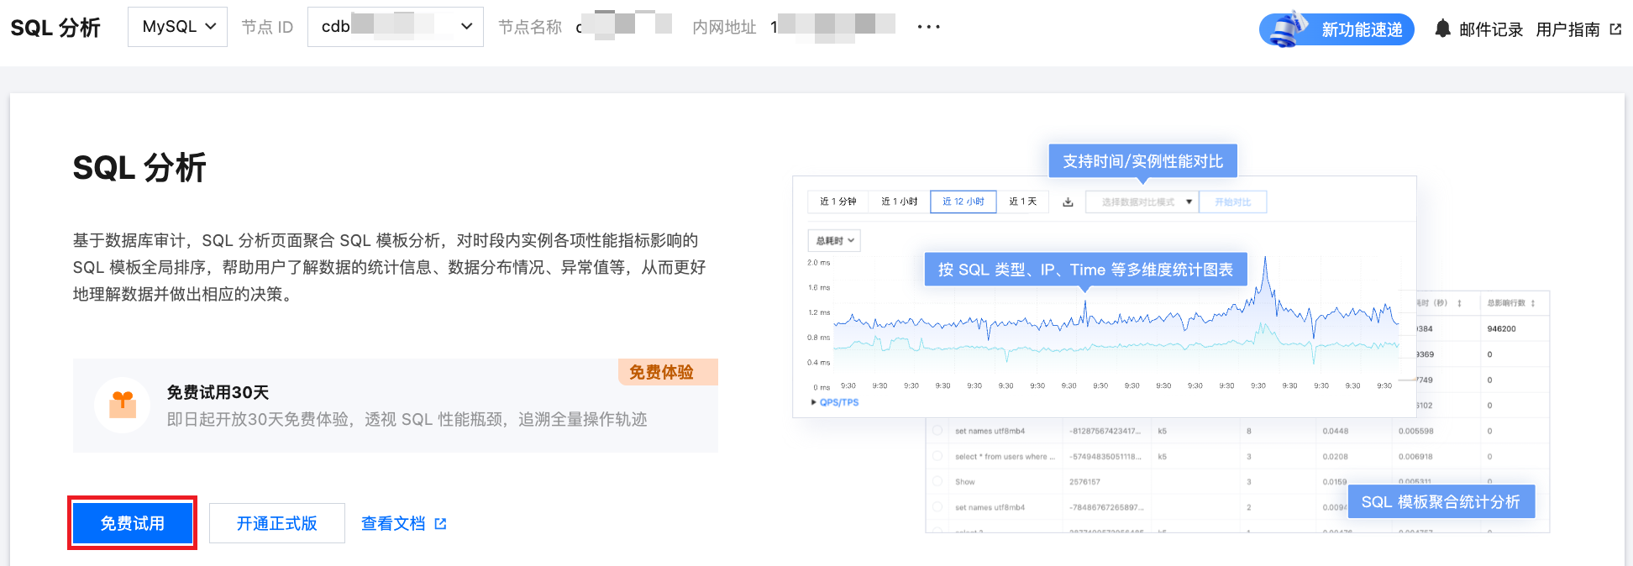Click the 开通正式版 button
Image resolution: width=1633 pixels, height=566 pixels.
point(276,523)
